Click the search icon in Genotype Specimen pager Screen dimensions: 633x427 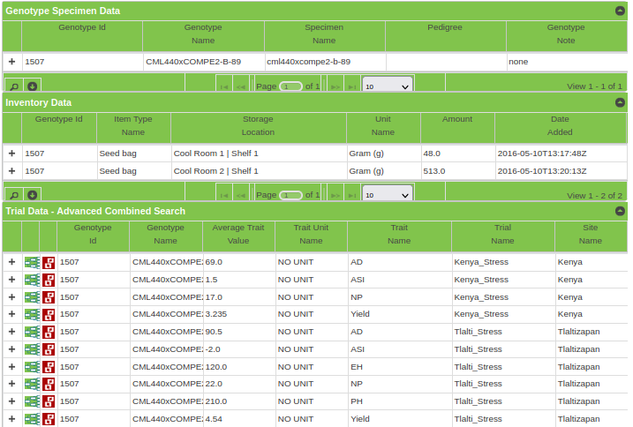pyautogui.click(x=13, y=86)
